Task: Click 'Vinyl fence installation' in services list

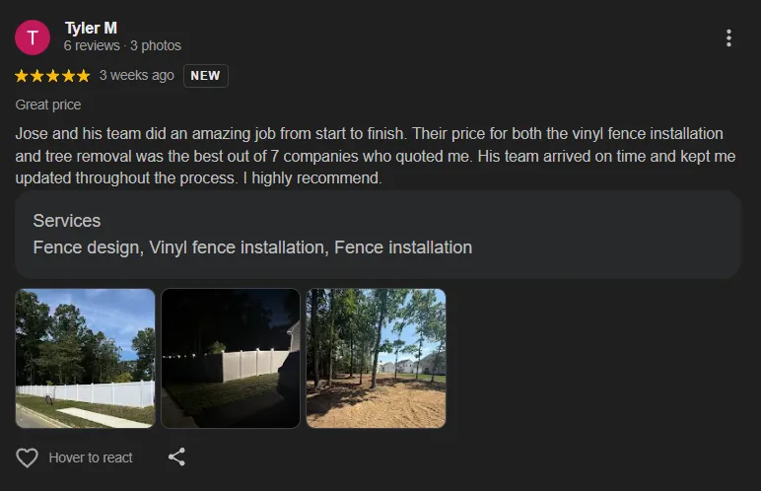Action: coord(237,247)
